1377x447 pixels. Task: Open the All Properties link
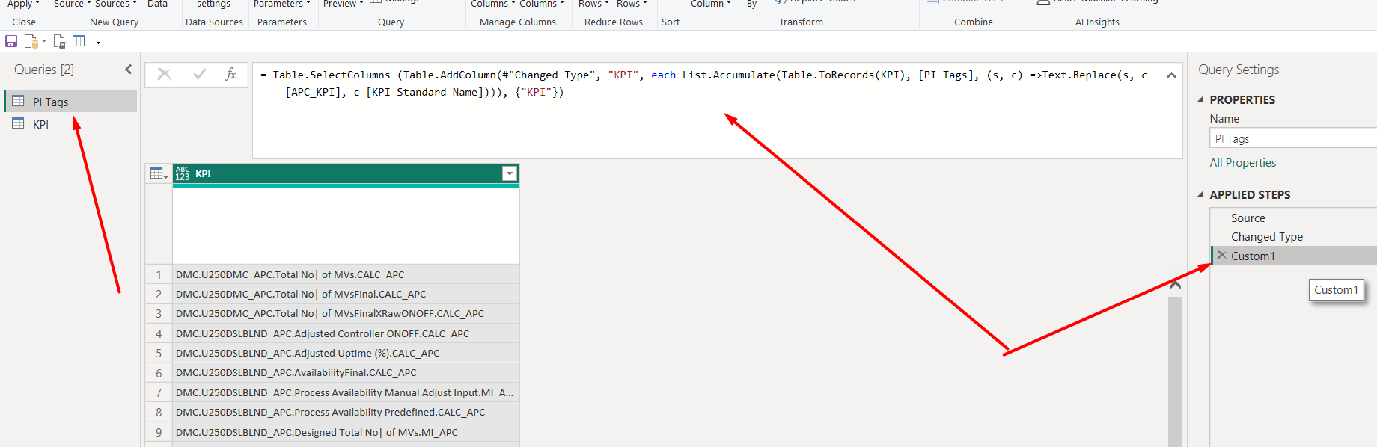pos(1243,163)
